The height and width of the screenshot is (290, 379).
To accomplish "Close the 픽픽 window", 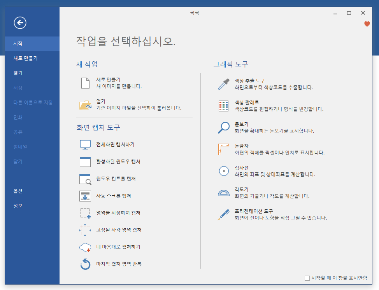I will [363, 13].
